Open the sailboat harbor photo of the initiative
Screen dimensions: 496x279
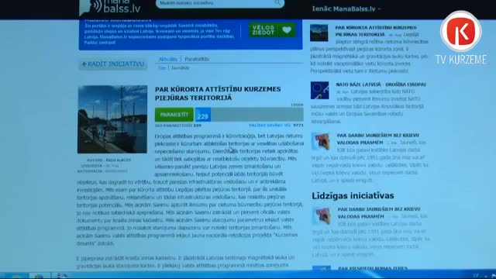[x=112, y=119]
